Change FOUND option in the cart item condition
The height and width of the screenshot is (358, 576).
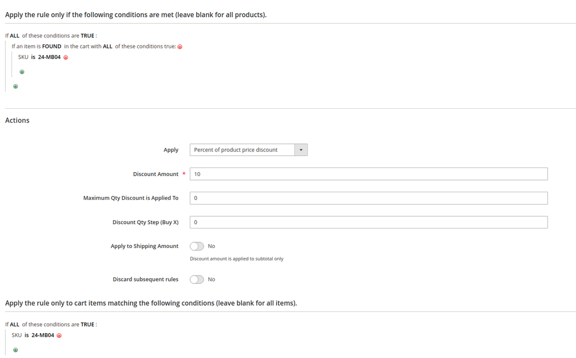(52, 47)
